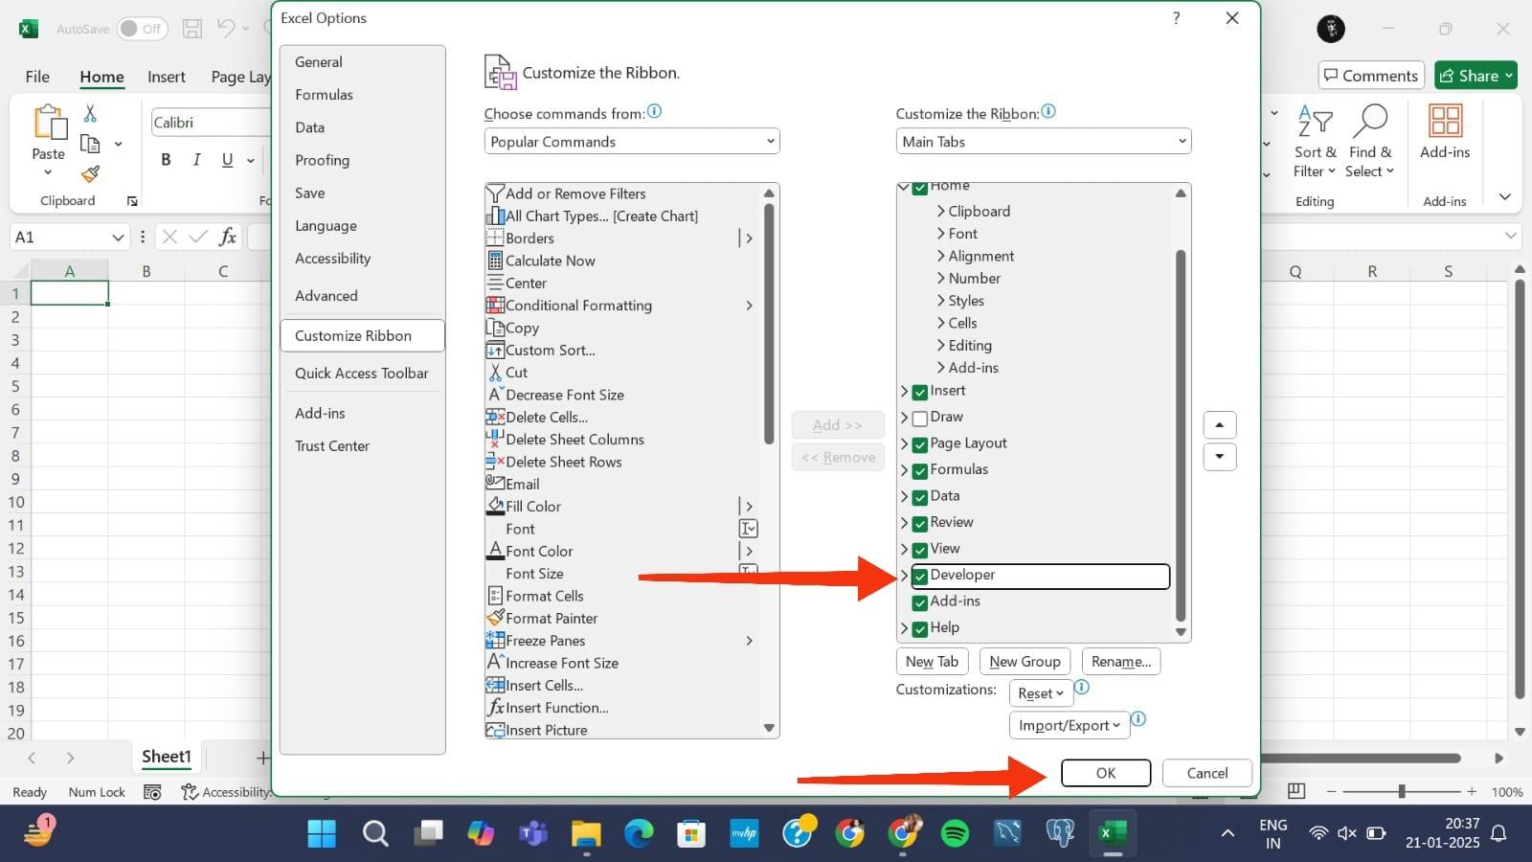The image size is (1532, 862).
Task: Open the File tab in Excel
Action: [37, 77]
